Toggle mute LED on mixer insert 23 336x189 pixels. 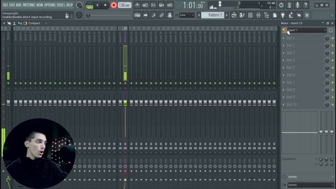[x=125, y=83]
